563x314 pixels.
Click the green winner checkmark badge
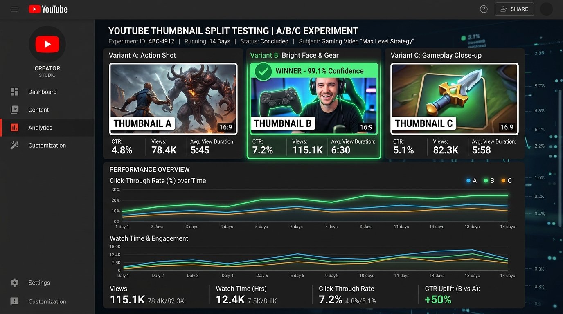point(263,72)
